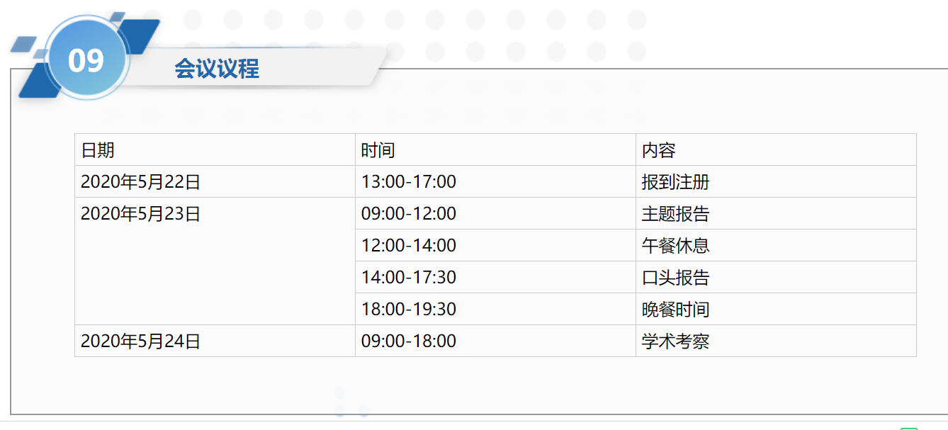This screenshot has height=430, width=948.
Task: Select the 18:00-19:30 time cell
Action: point(495,309)
